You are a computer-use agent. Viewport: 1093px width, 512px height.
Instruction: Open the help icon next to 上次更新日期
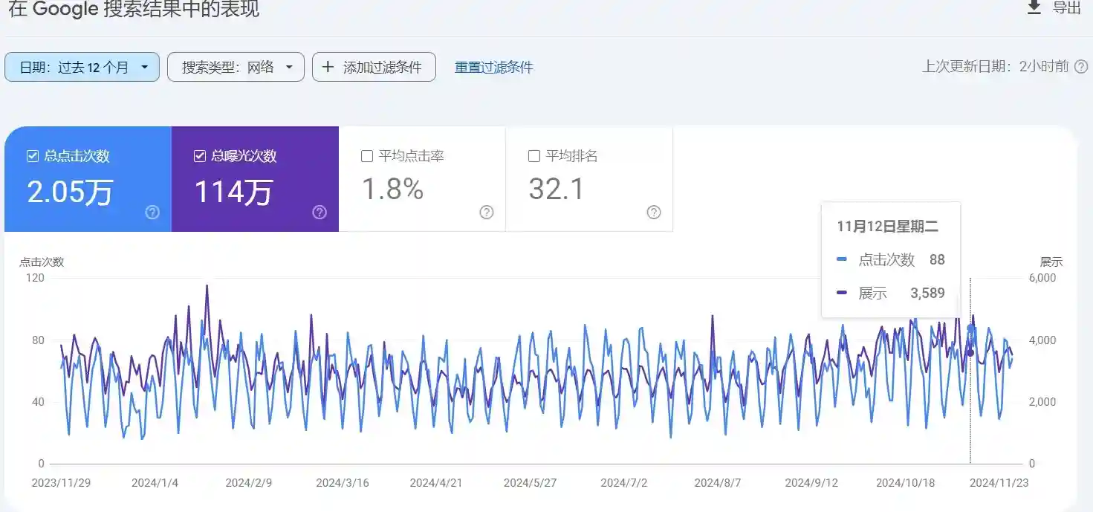click(1082, 66)
